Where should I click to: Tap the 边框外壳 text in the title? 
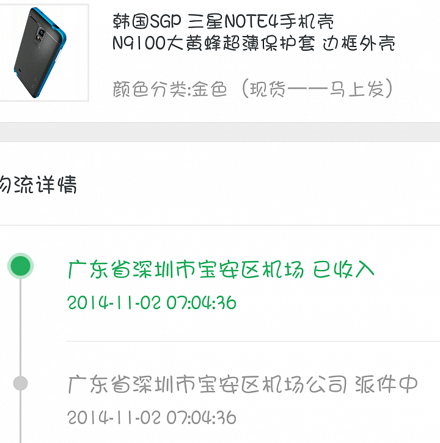[x=359, y=43]
